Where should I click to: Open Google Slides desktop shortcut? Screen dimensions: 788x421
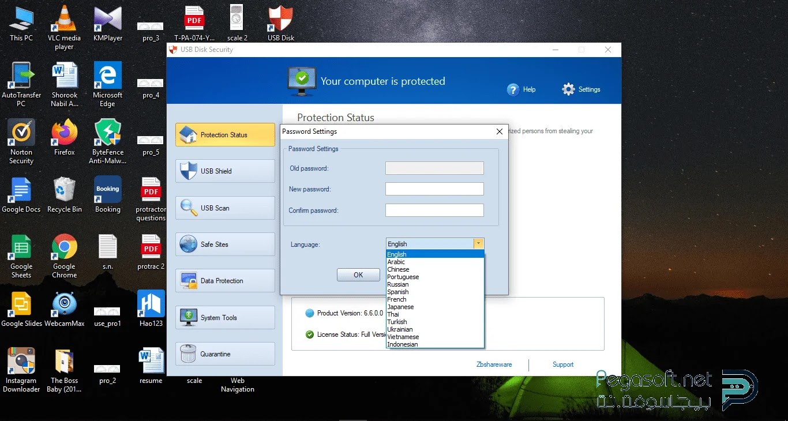[21, 309]
